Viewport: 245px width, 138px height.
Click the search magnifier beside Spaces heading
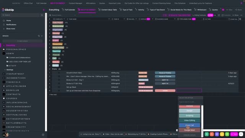point(39,36)
